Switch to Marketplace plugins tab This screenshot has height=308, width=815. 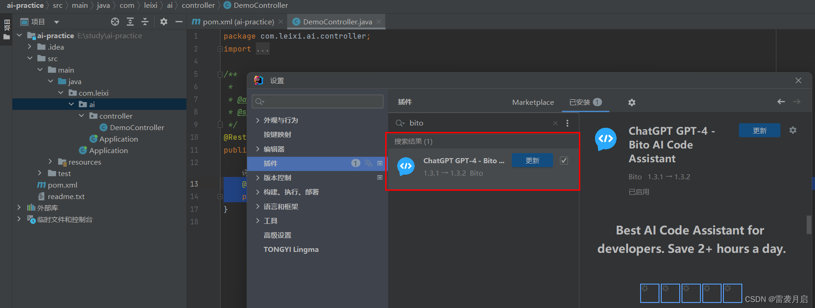[533, 102]
